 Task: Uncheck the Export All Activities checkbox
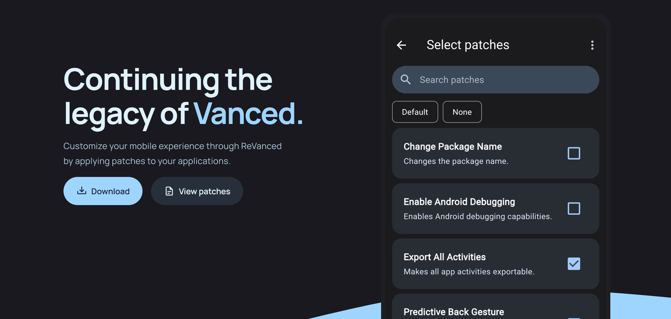coord(574,263)
